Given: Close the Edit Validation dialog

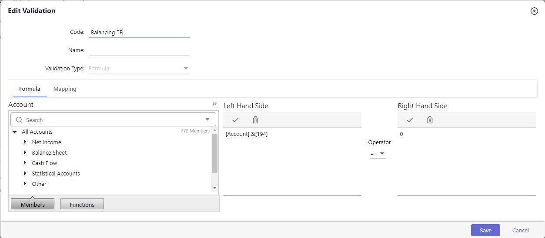Looking at the screenshot, I should point(535,11).
